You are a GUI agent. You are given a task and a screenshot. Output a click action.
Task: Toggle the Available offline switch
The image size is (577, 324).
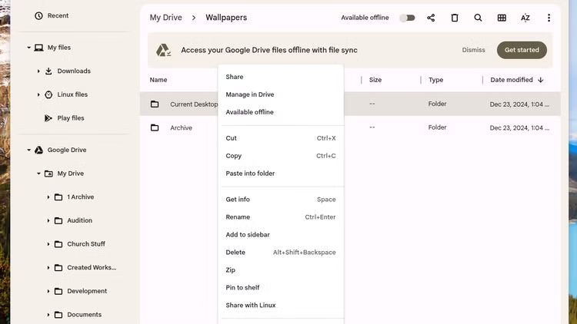407,18
